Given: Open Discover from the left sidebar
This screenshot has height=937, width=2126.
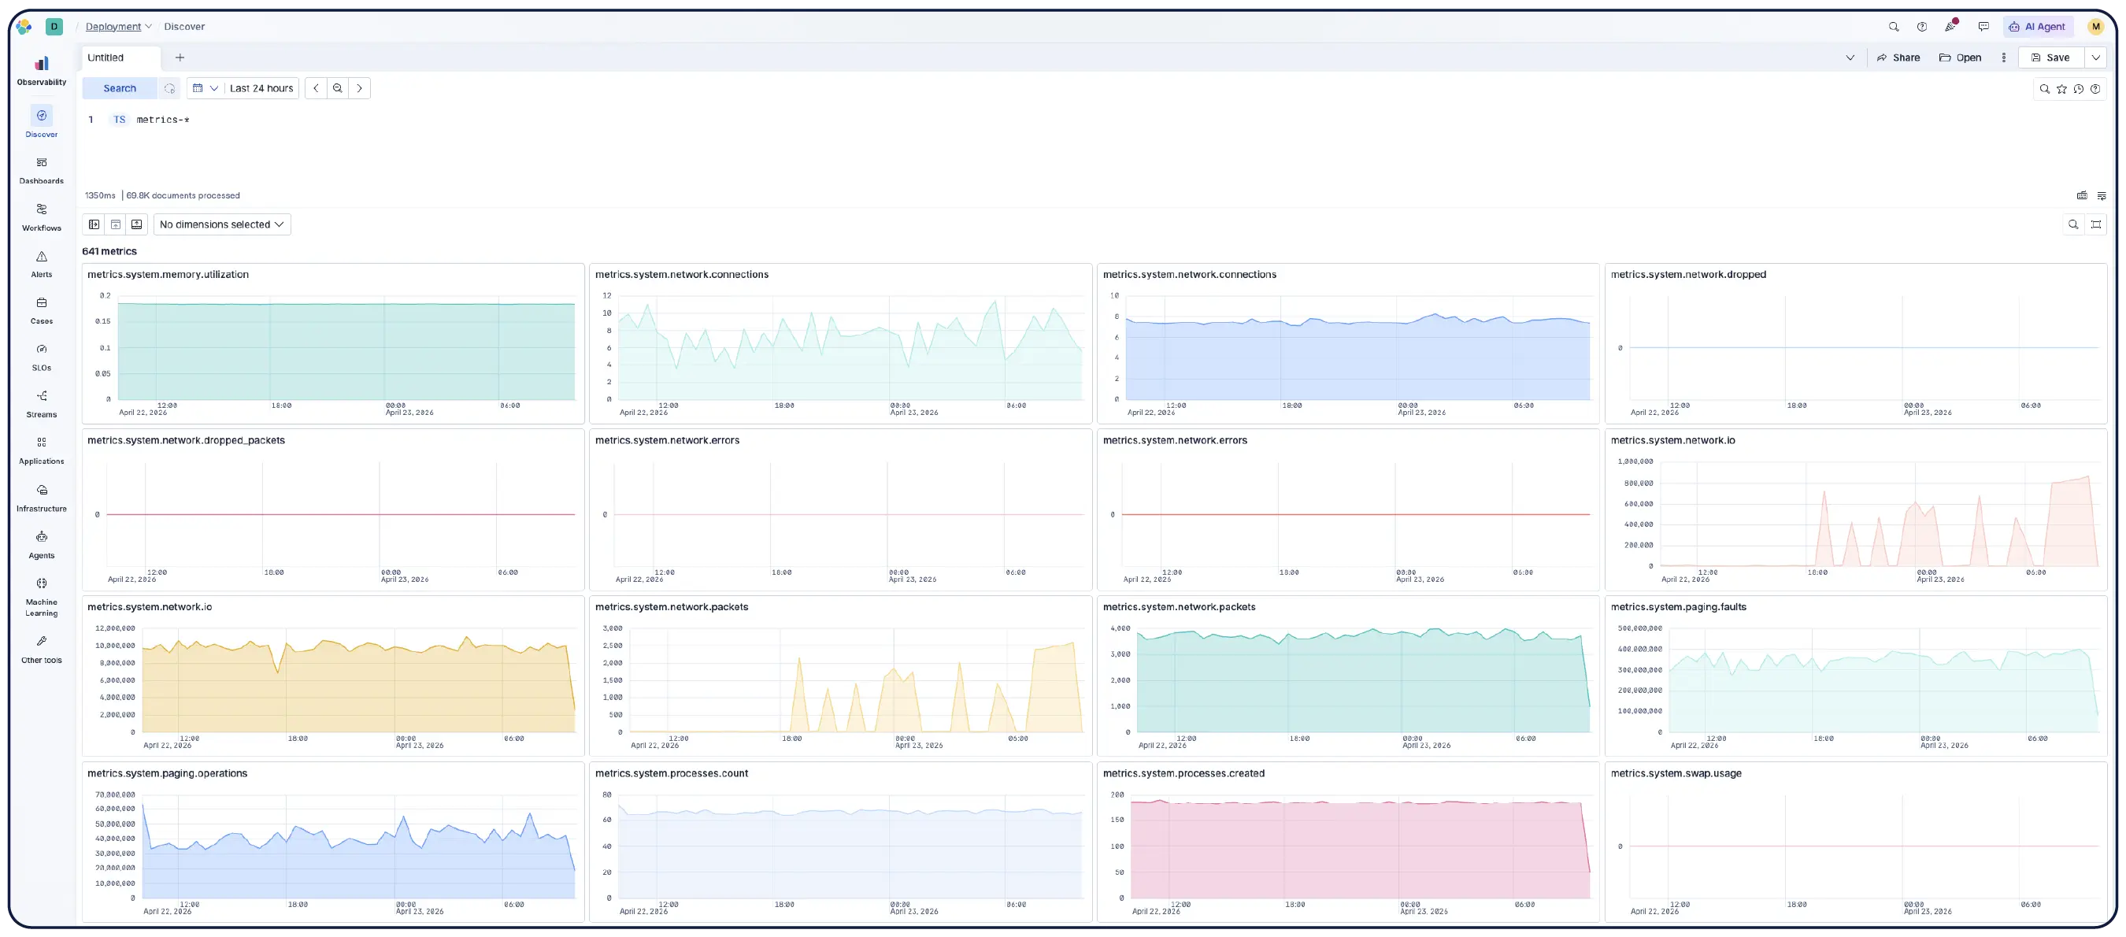Looking at the screenshot, I should tap(41, 122).
